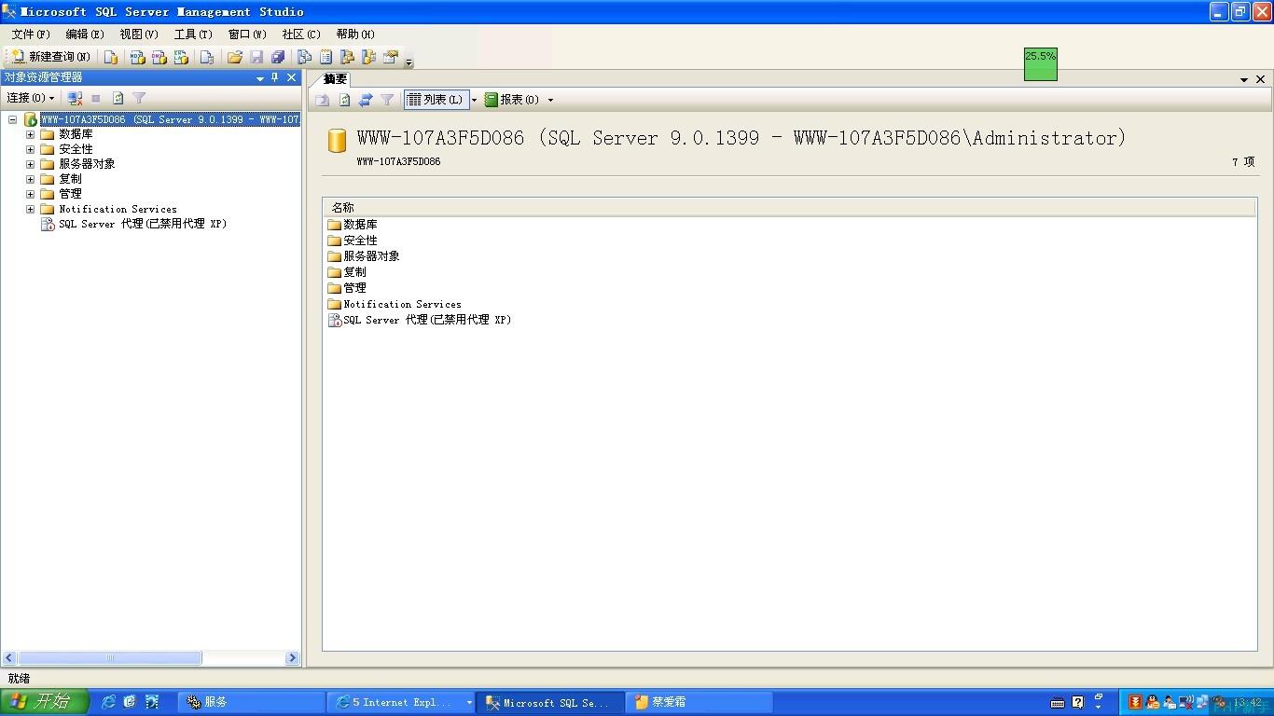Create an Analysis Services DMX query
Image resolution: width=1274 pixels, height=716 pixels.
click(159, 57)
